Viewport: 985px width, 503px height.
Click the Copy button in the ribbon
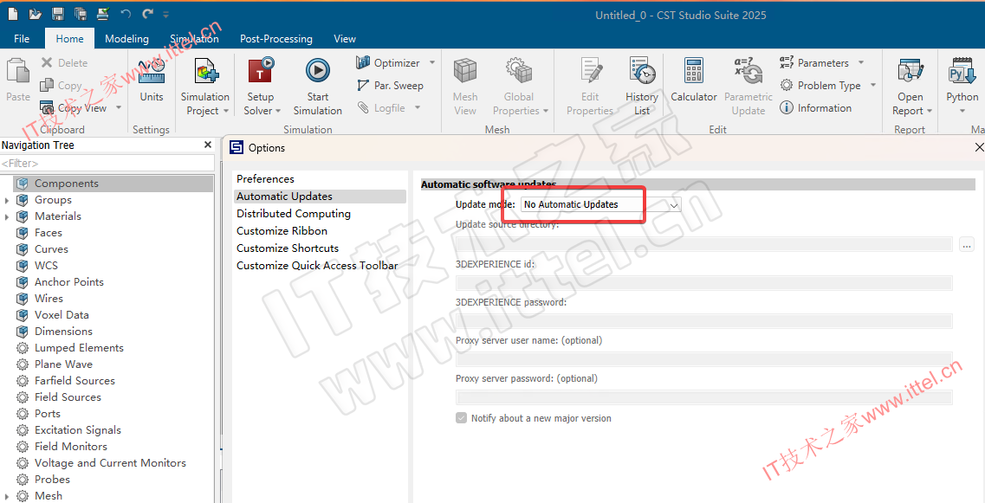[x=62, y=86]
